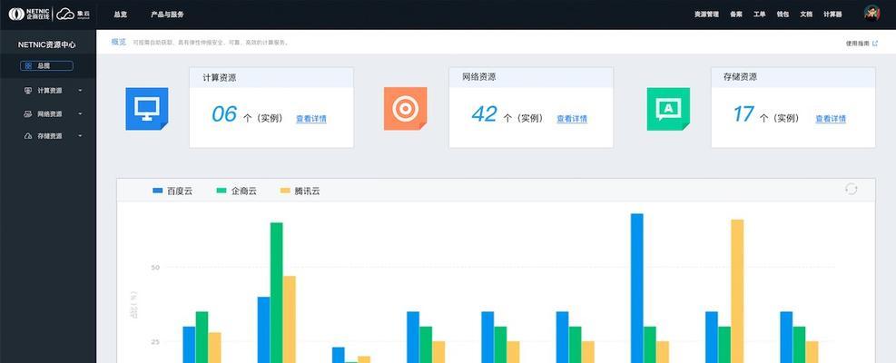Click the NETNIC资源中心 sidebar heading
This screenshot has width=896, height=363.
point(47,44)
